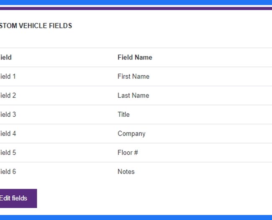Click empty space right of Edit fields
Viewport: 272px width, 220px height.
click(154, 198)
